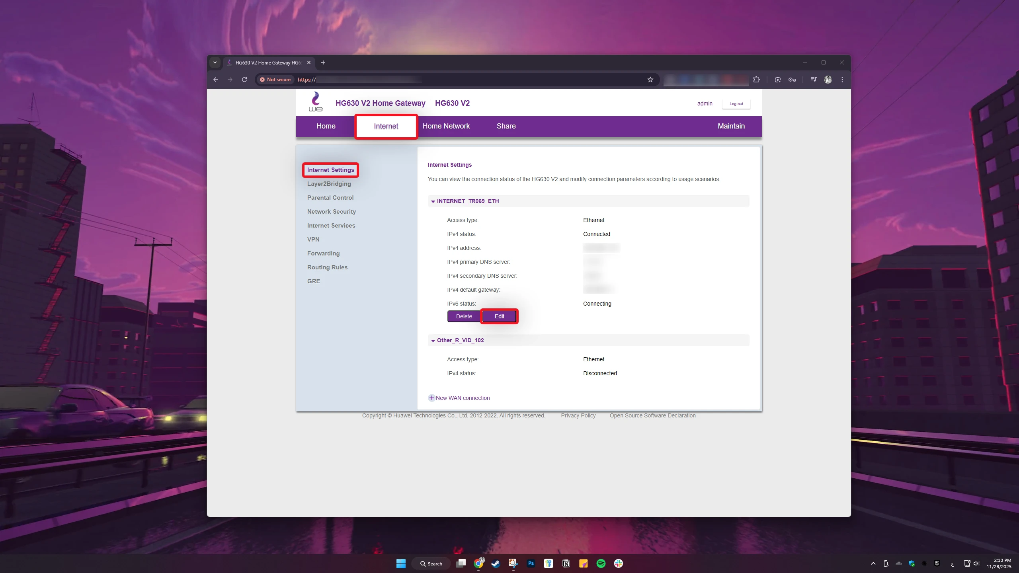Click the Edit button

(499, 316)
